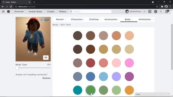Click the @digitaltutory username

136,11
